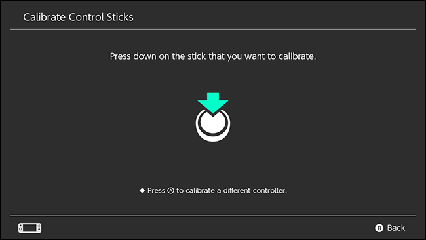
Task: Click the 'Press down on the stick' instruction
Action: [213, 56]
